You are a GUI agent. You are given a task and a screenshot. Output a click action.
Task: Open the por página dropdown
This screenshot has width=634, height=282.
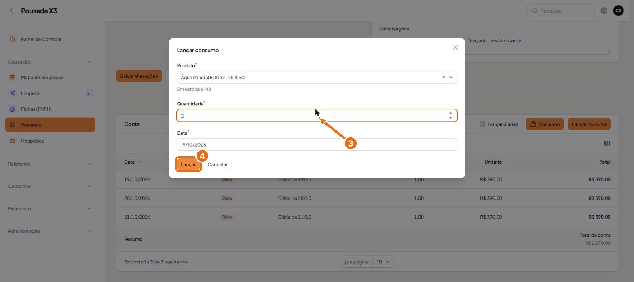tap(383, 262)
